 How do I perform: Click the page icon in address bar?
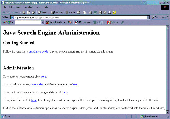[12, 17]
